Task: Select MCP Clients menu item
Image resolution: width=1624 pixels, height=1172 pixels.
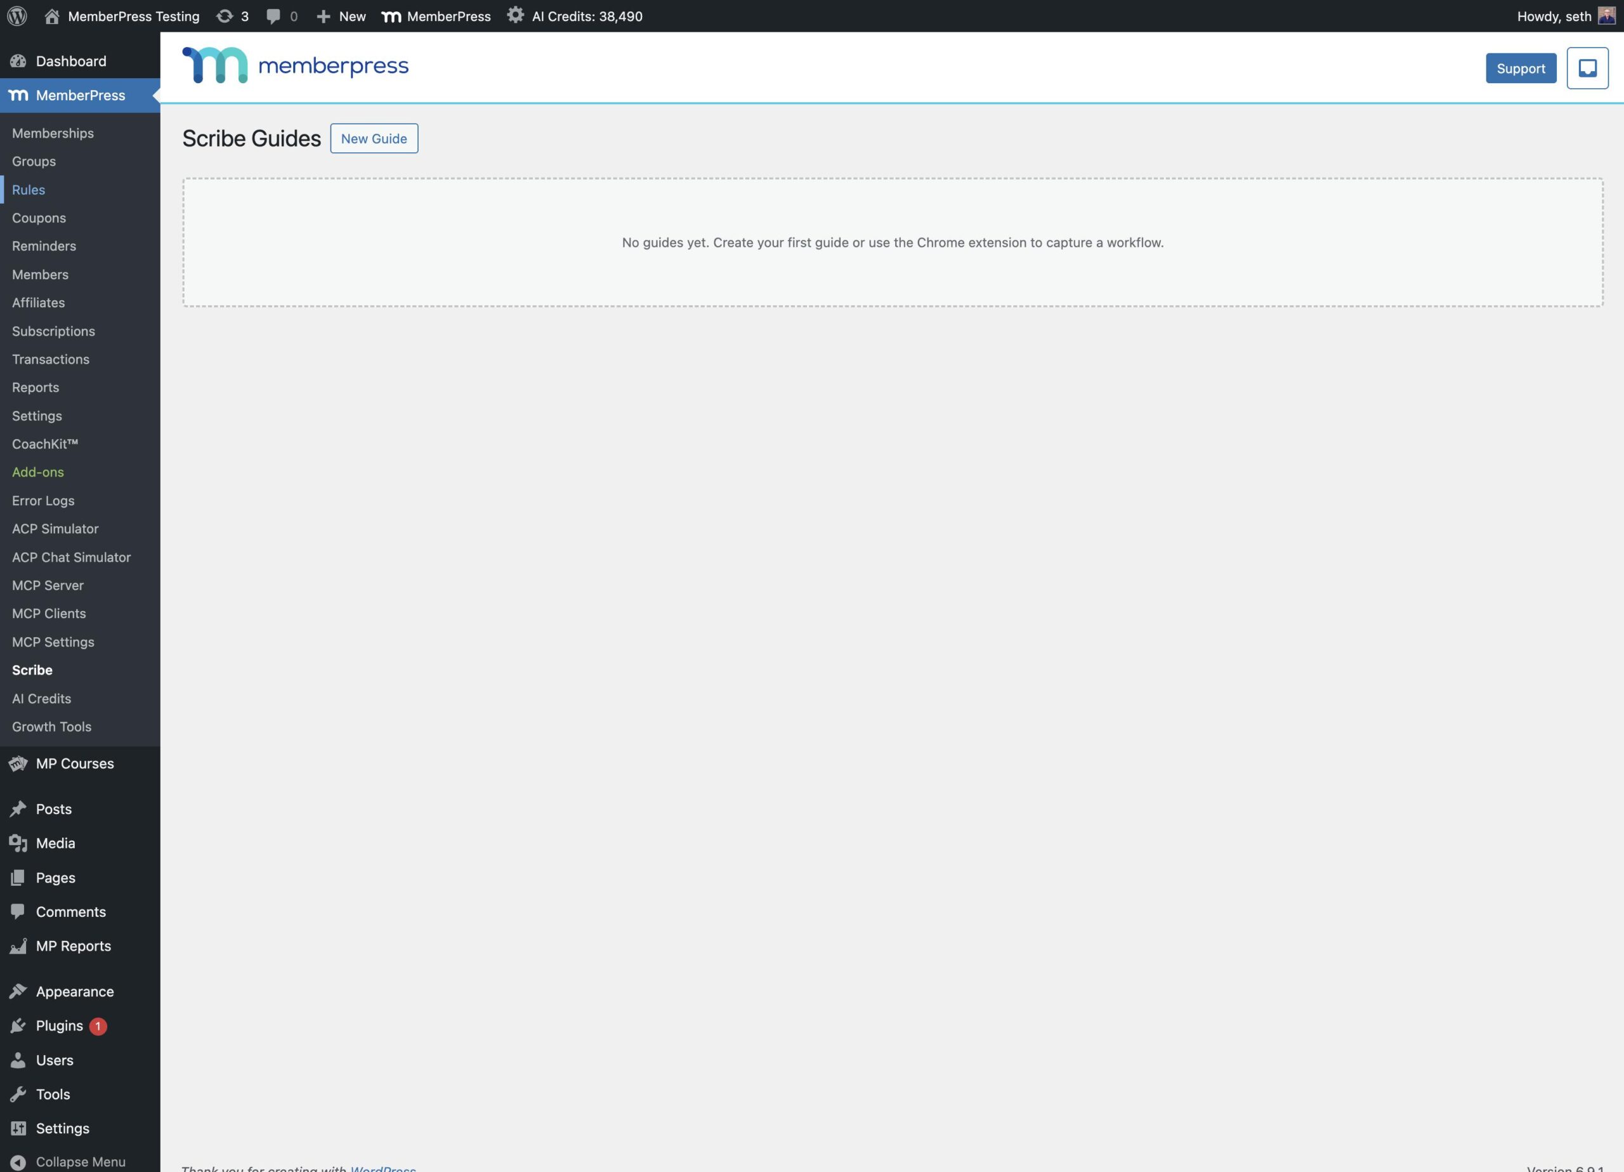Action: (x=49, y=613)
